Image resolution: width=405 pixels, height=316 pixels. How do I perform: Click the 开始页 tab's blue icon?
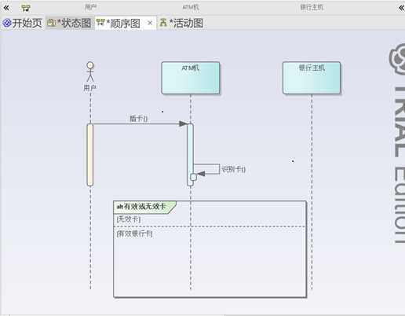click(7, 23)
